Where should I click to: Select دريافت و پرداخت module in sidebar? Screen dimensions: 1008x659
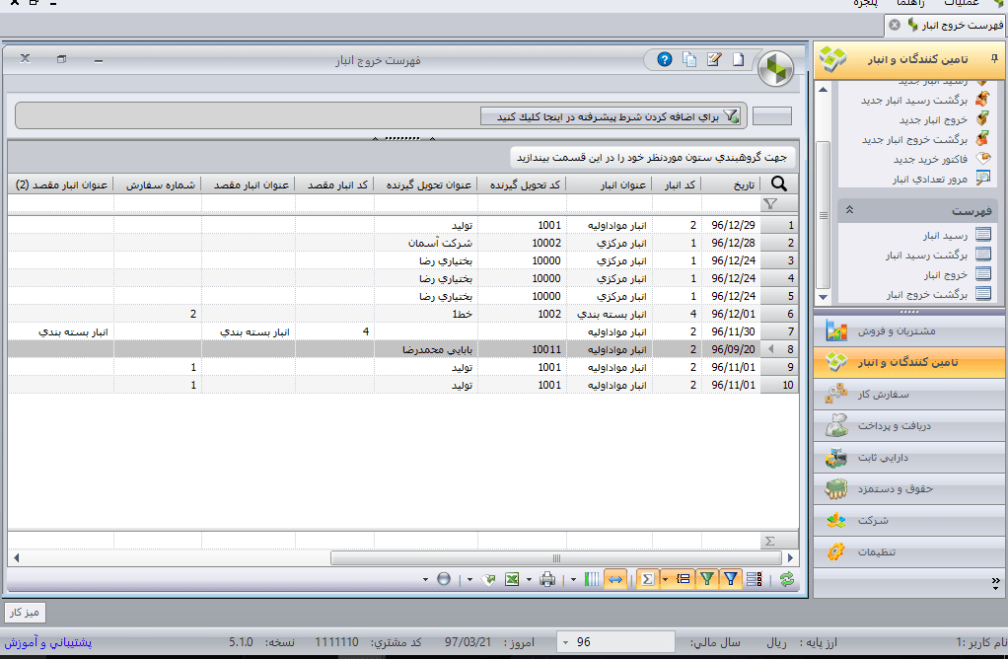909,425
